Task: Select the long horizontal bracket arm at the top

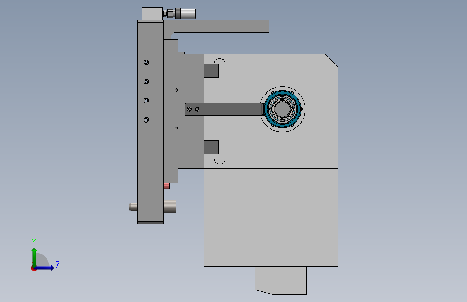Action: tap(220, 26)
